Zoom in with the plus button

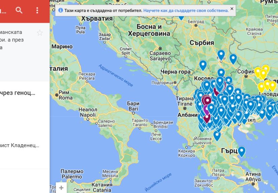pyautogui.click(x=61, y=188)
